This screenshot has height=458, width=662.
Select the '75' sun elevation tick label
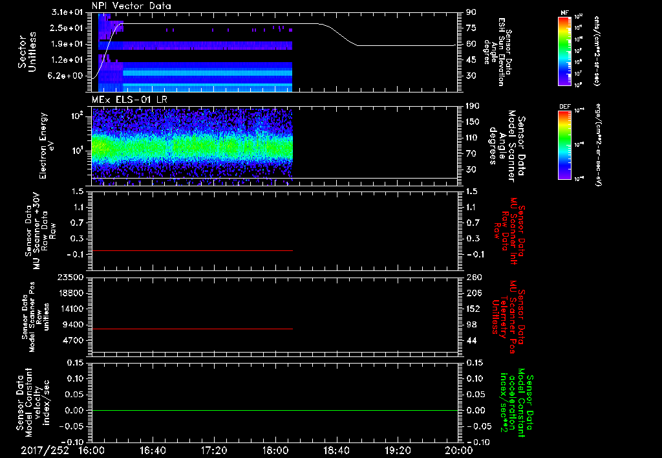pyautogui.click(x=471, y=28)
